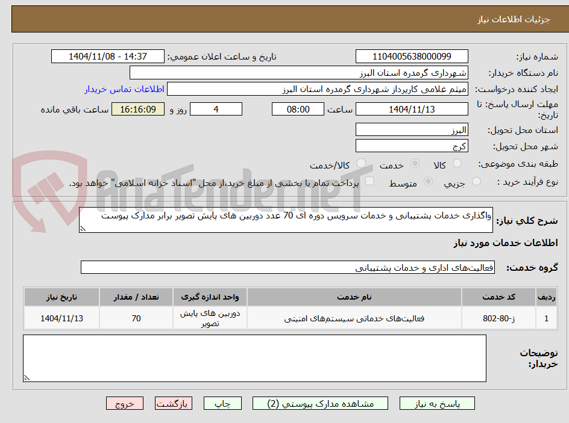Click the remaining days field showing 4
This screenshot has width=569, height=423.
(x=216, y=109)
